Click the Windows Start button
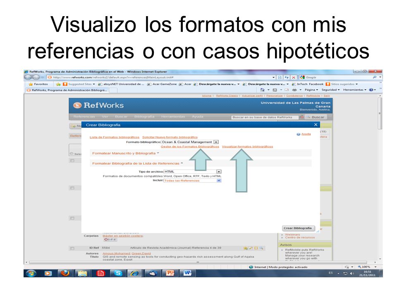The height and width of the screenshot is (298, 397). [31, 273]
